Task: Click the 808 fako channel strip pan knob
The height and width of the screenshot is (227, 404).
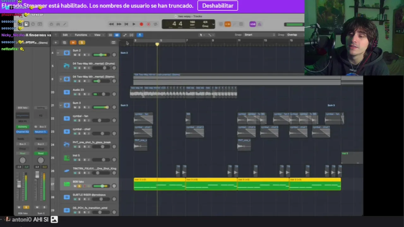Action: pyautogui.click(x=22, y=160)
